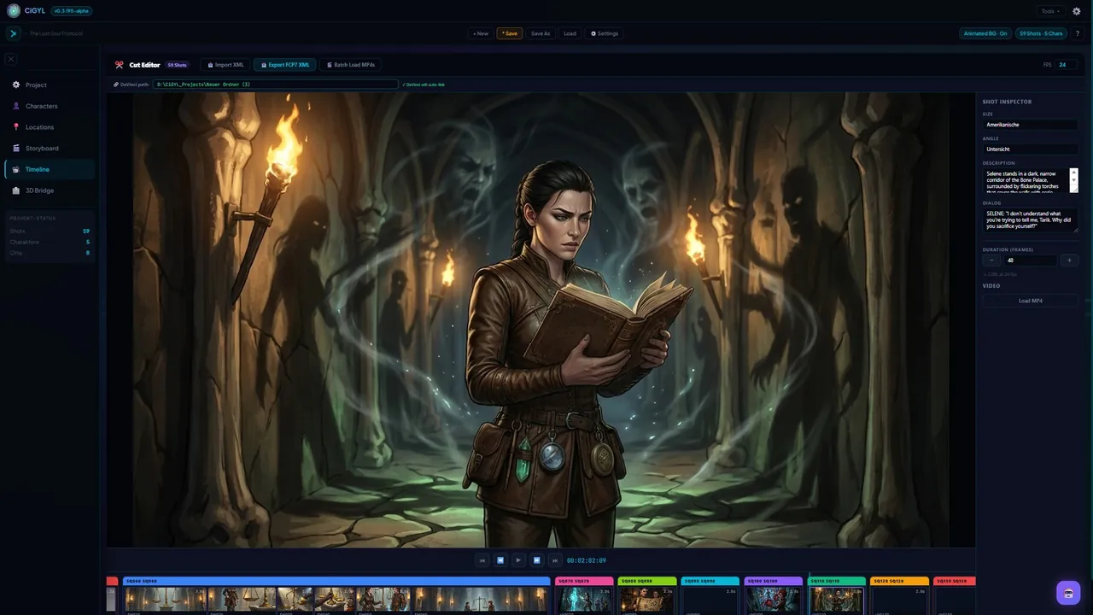Click the CIGYL logo icon

tap(14, 11)
